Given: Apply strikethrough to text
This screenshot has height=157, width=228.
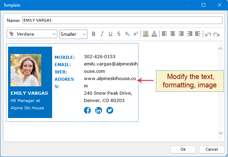Looking at the screenshot, I should coord(119,34).
